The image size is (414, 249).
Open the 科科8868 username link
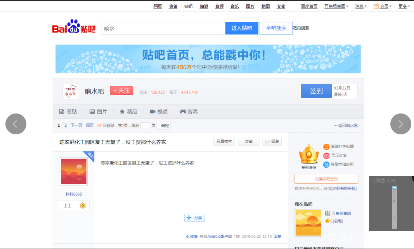[x=74, y=194]
